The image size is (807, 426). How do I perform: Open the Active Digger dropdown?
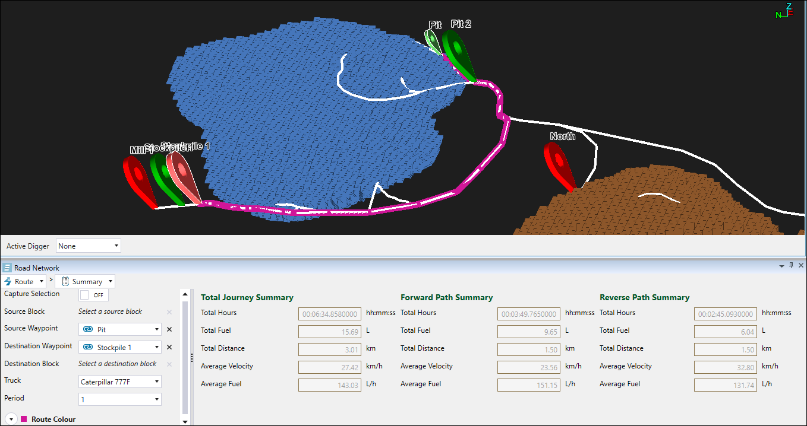coord(89,246)
